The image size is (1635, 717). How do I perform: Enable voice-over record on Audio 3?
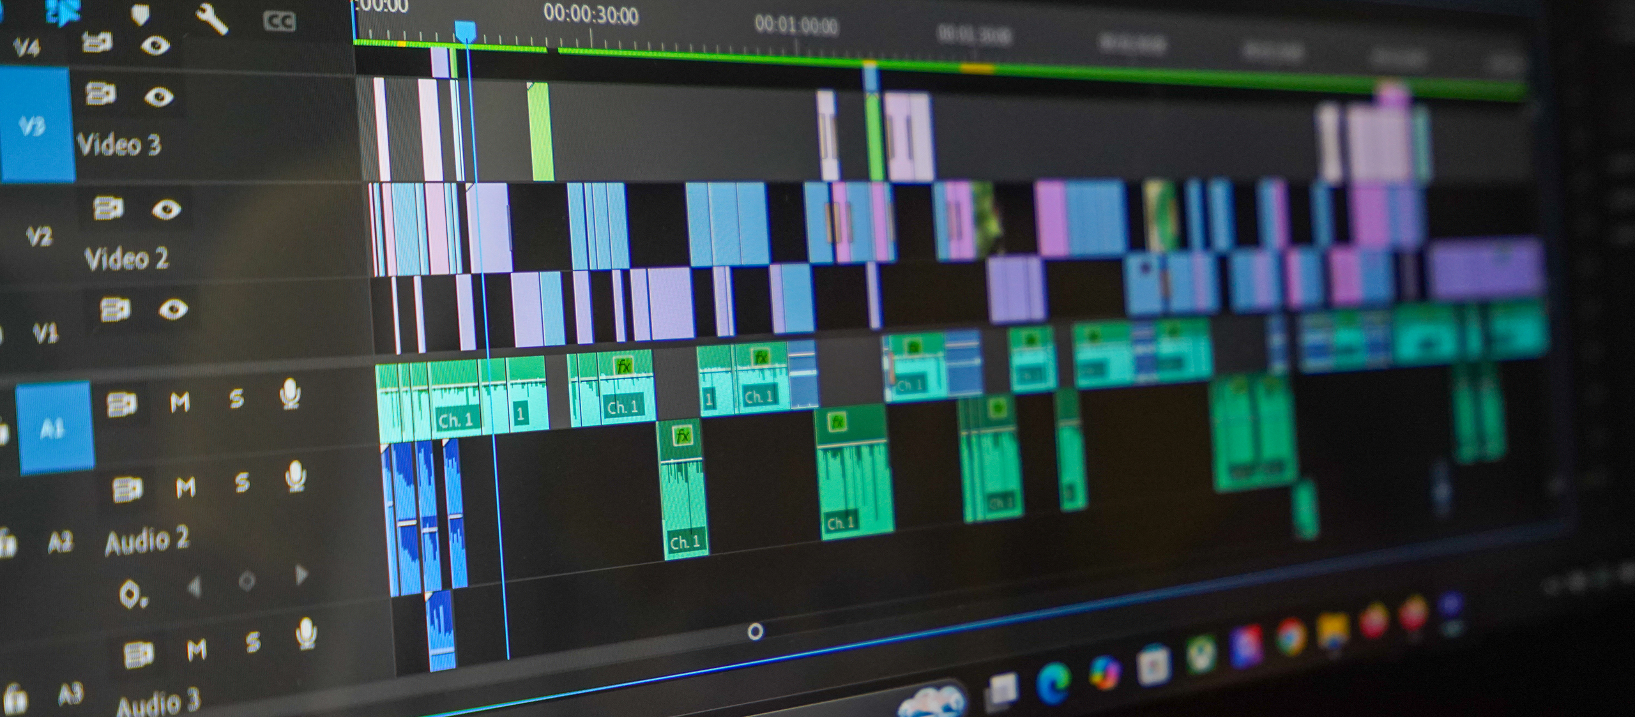(x=307, y=634)
